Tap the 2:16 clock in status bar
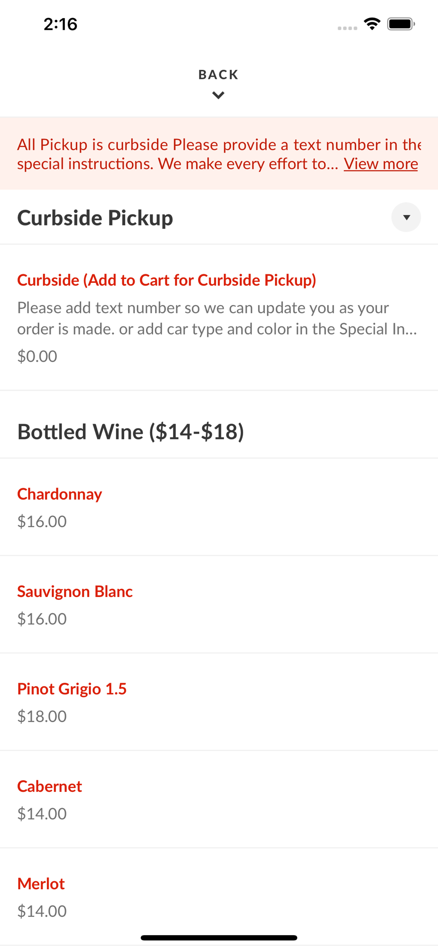Image resolution: width=438 pixels, height=949 pixels. point(60,24)
